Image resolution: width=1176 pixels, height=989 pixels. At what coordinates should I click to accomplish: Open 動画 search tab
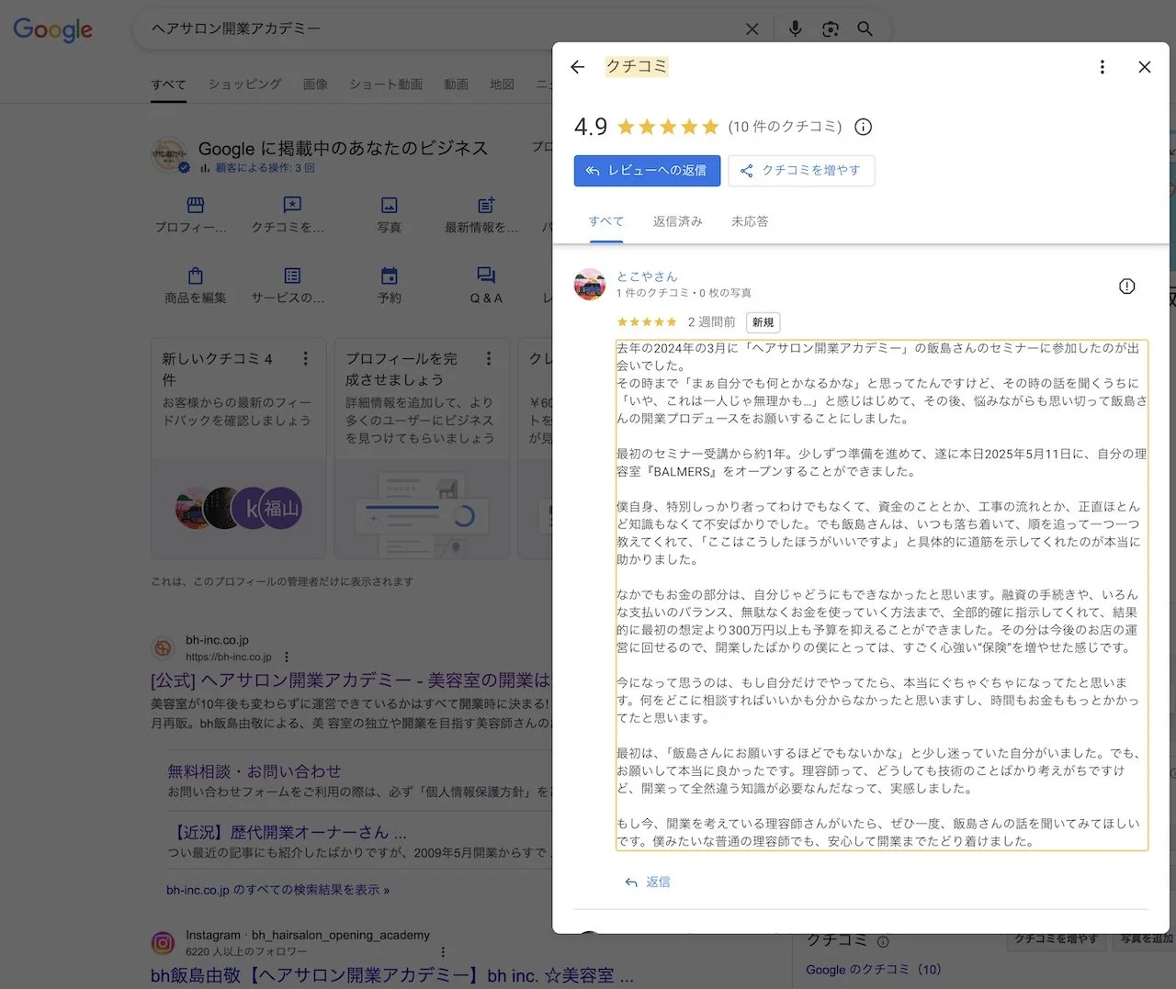(x=457, y=84)
